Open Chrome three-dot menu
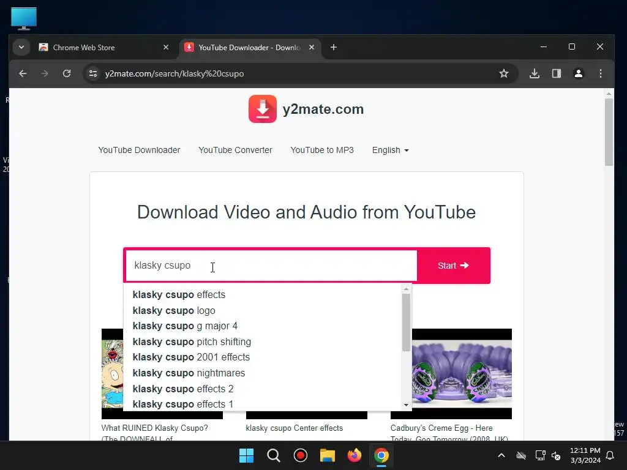627x470 pixels. point(600,73)
